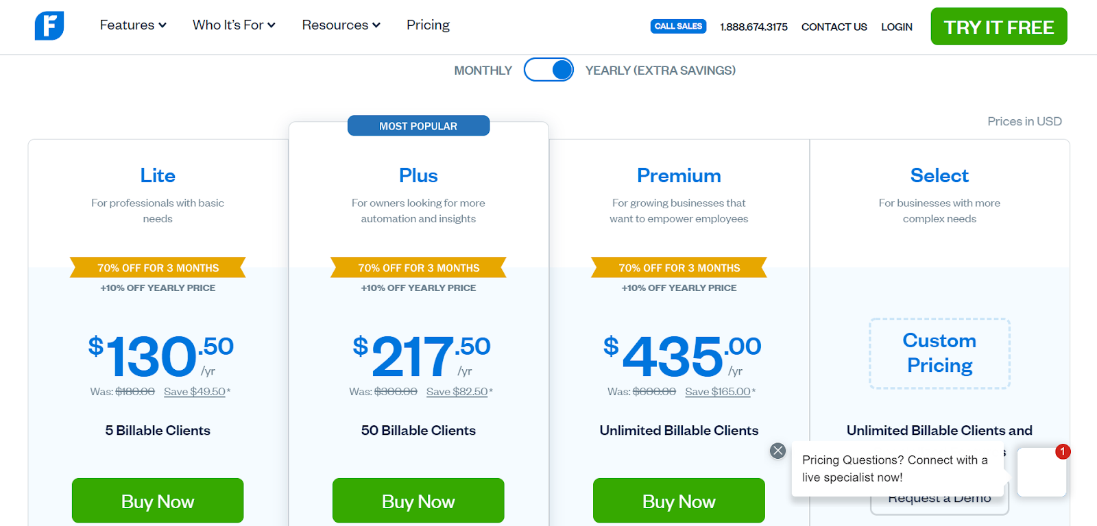Buy the Premium plan now
1097x526 pixels.
[x=679, y=501]
